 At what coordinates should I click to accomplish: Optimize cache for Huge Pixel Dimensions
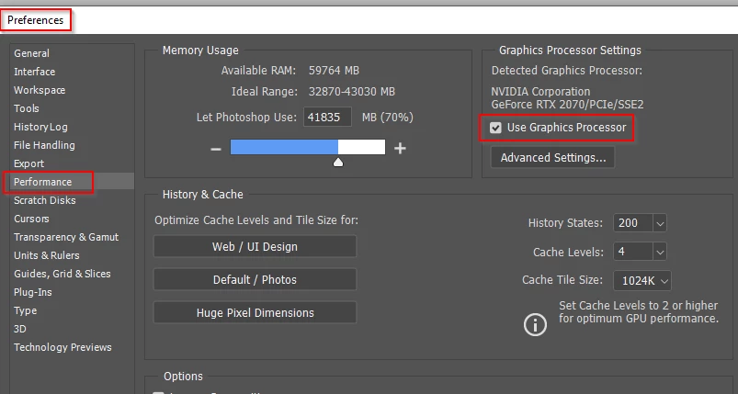pos(255,312)
